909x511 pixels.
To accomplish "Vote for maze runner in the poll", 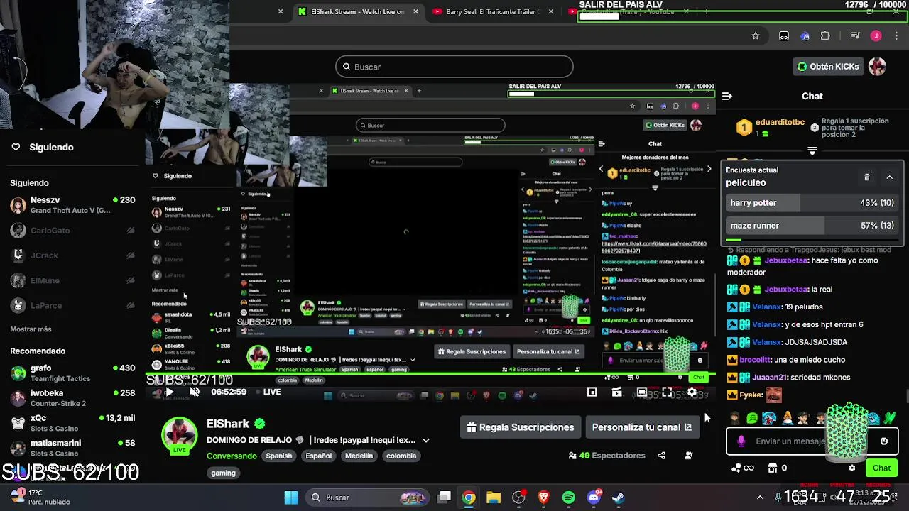I will click(812, 226).
